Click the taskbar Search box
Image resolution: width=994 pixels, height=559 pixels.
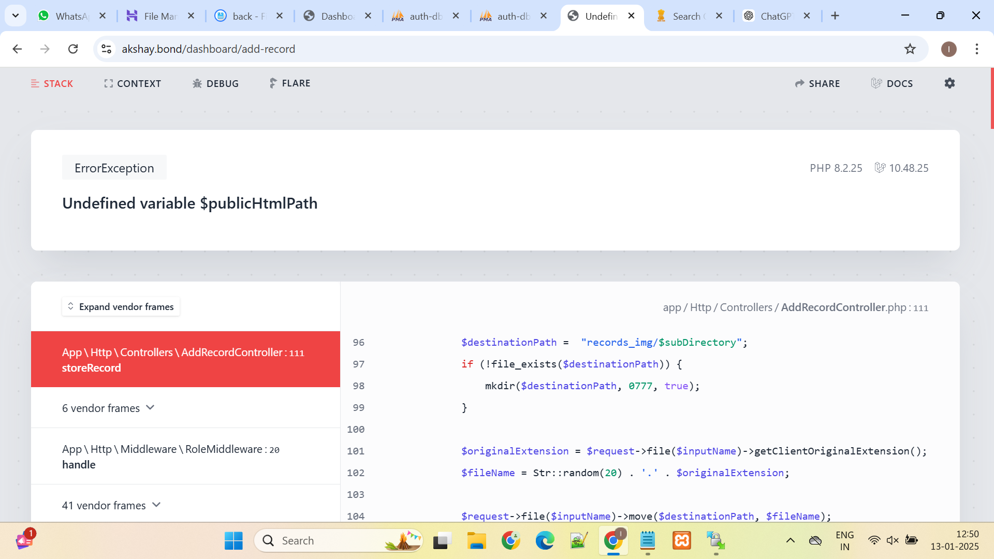click(x=339, y=541)
